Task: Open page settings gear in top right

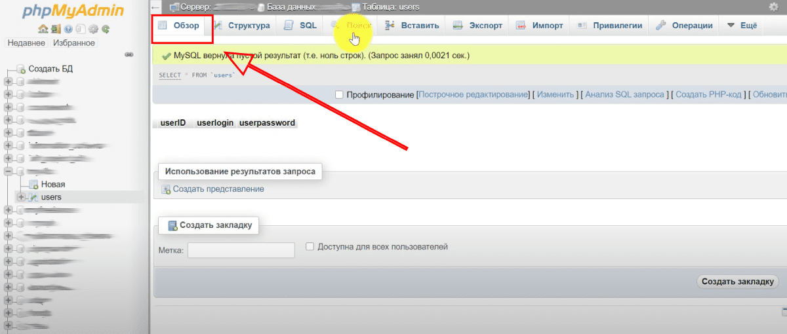Action: tap(773, 7)
